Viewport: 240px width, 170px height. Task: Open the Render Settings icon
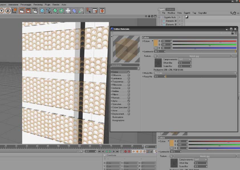tap(35, 11)
